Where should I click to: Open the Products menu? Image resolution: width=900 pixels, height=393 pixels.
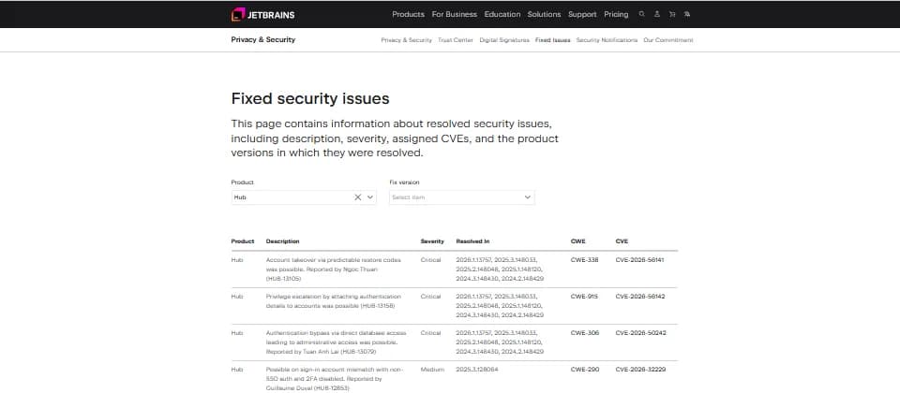pos(408,14)
